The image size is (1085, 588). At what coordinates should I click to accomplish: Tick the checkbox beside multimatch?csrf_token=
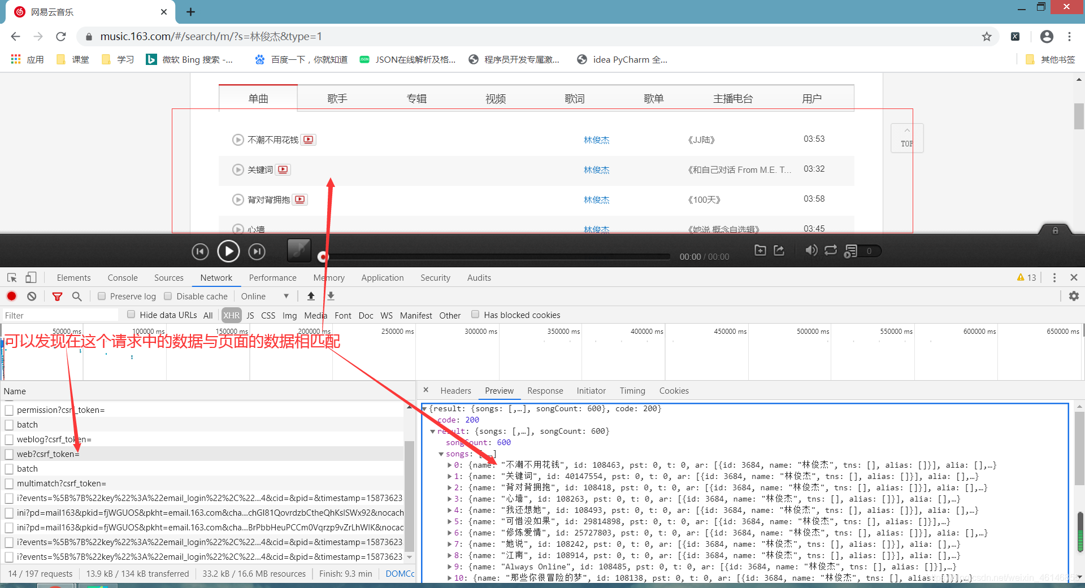coord(9,484)
